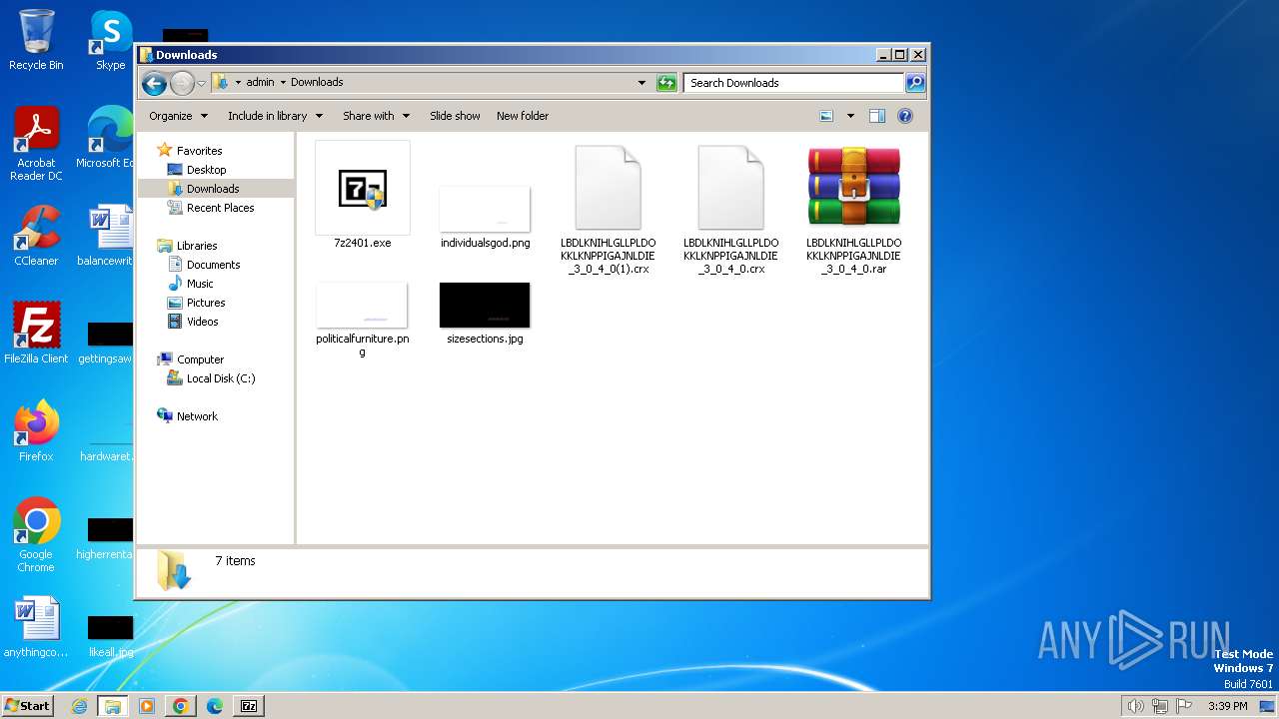Open Explorer Help question mark icon
This screenshot has height=719, width=1279.
pyautogui.click(x=905, y=116)
